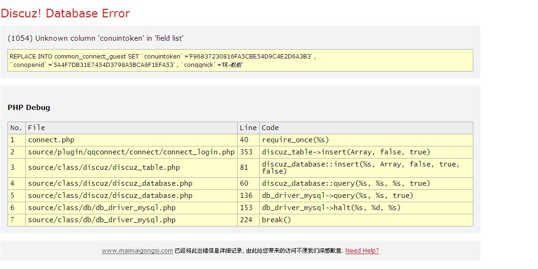538x269 pixels.
Task: Click the "Need Help?" link
Action: (x=362, y=251)
